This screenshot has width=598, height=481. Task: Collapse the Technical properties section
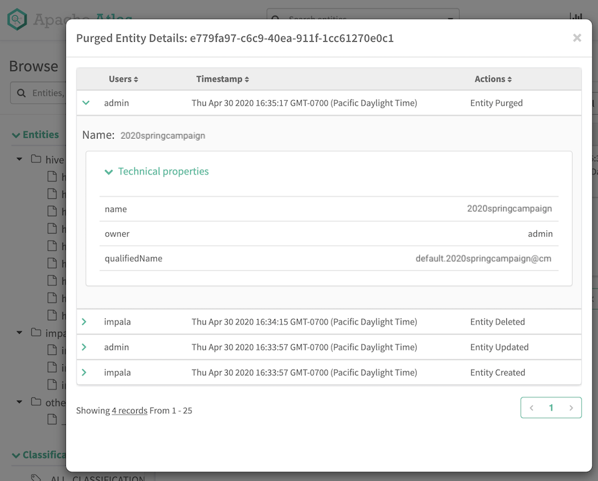click(x=109, y=172)
